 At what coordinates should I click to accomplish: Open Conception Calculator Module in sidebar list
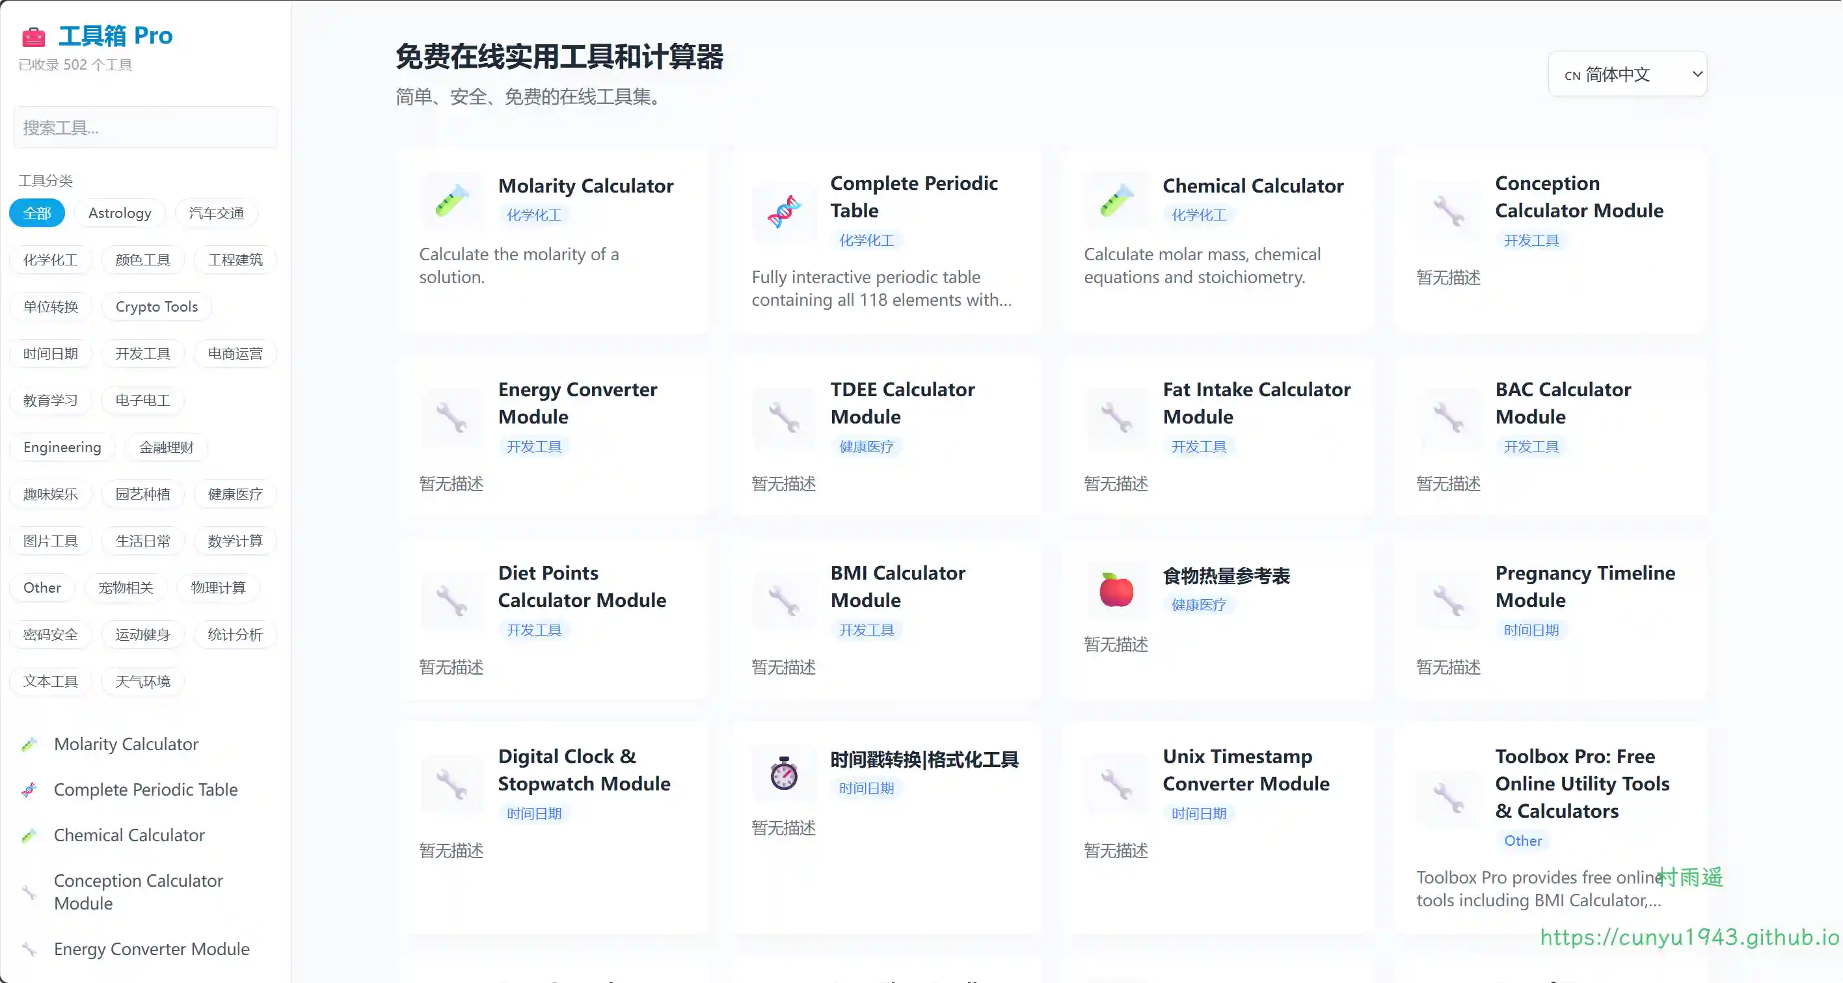(138, 891)
